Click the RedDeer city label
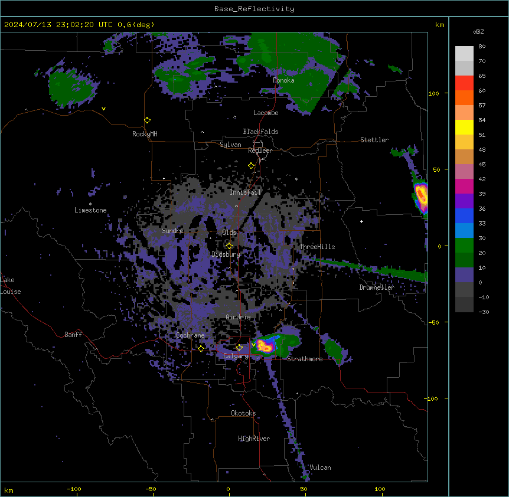 click(260, 151)
